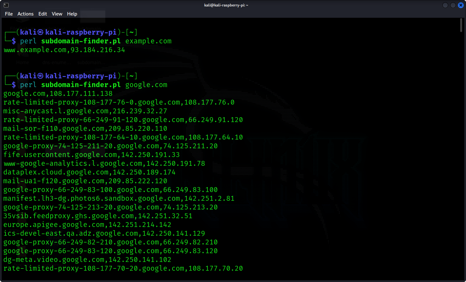466x282 pixels.
Task: Click the second prompt kali@kali-raspberry-pi
Action: click(x=68, y=76)
